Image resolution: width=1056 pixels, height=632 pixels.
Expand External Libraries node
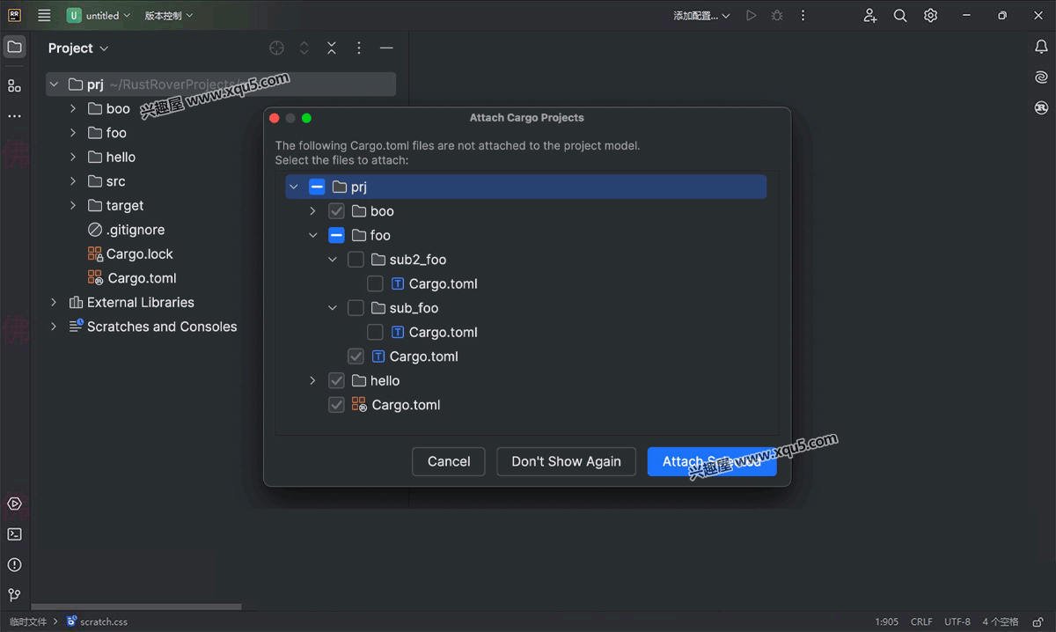[54, 302]
